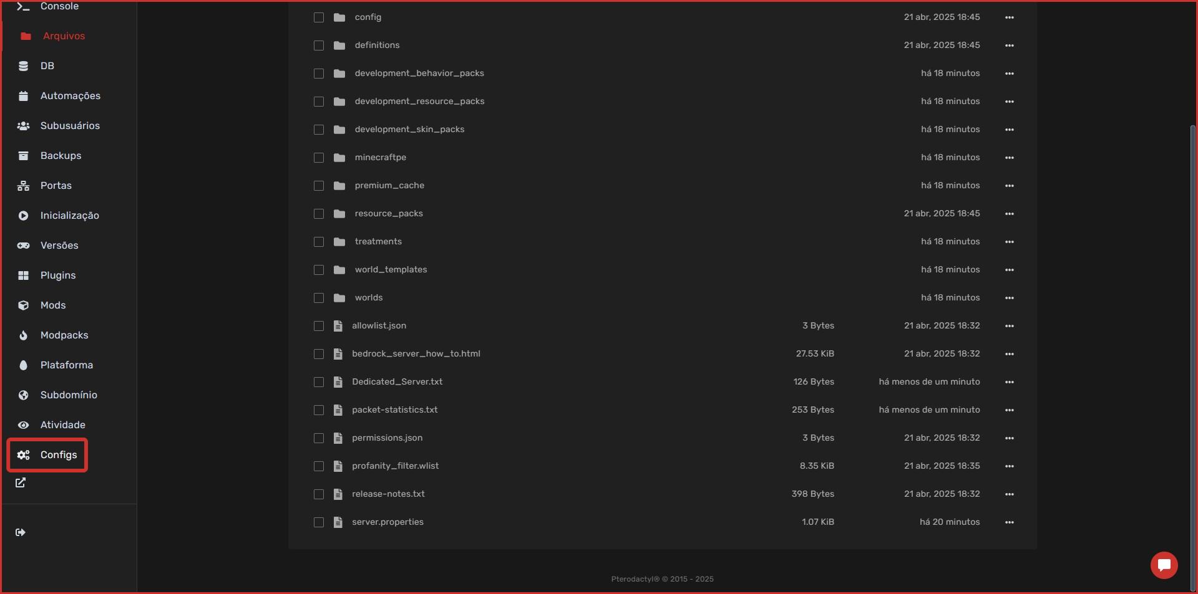Open options menu for worlds folder
1198x594 pixels.
(1010, 298)
